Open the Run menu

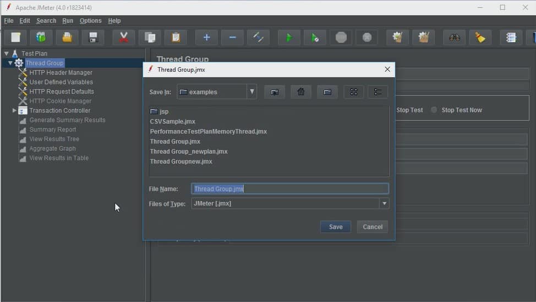[x=68, y=20]
